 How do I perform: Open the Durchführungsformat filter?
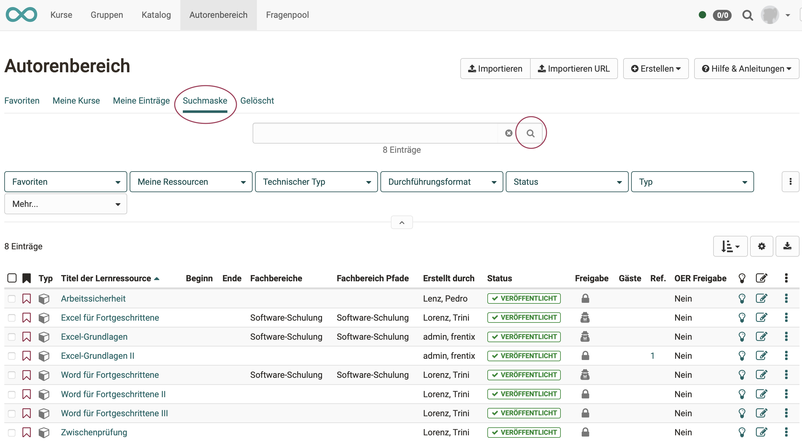point(442,182)
